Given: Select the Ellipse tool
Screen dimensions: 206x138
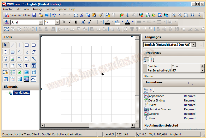Looking at the screenshot, I should pyautogui.click(x=5, y=52).
